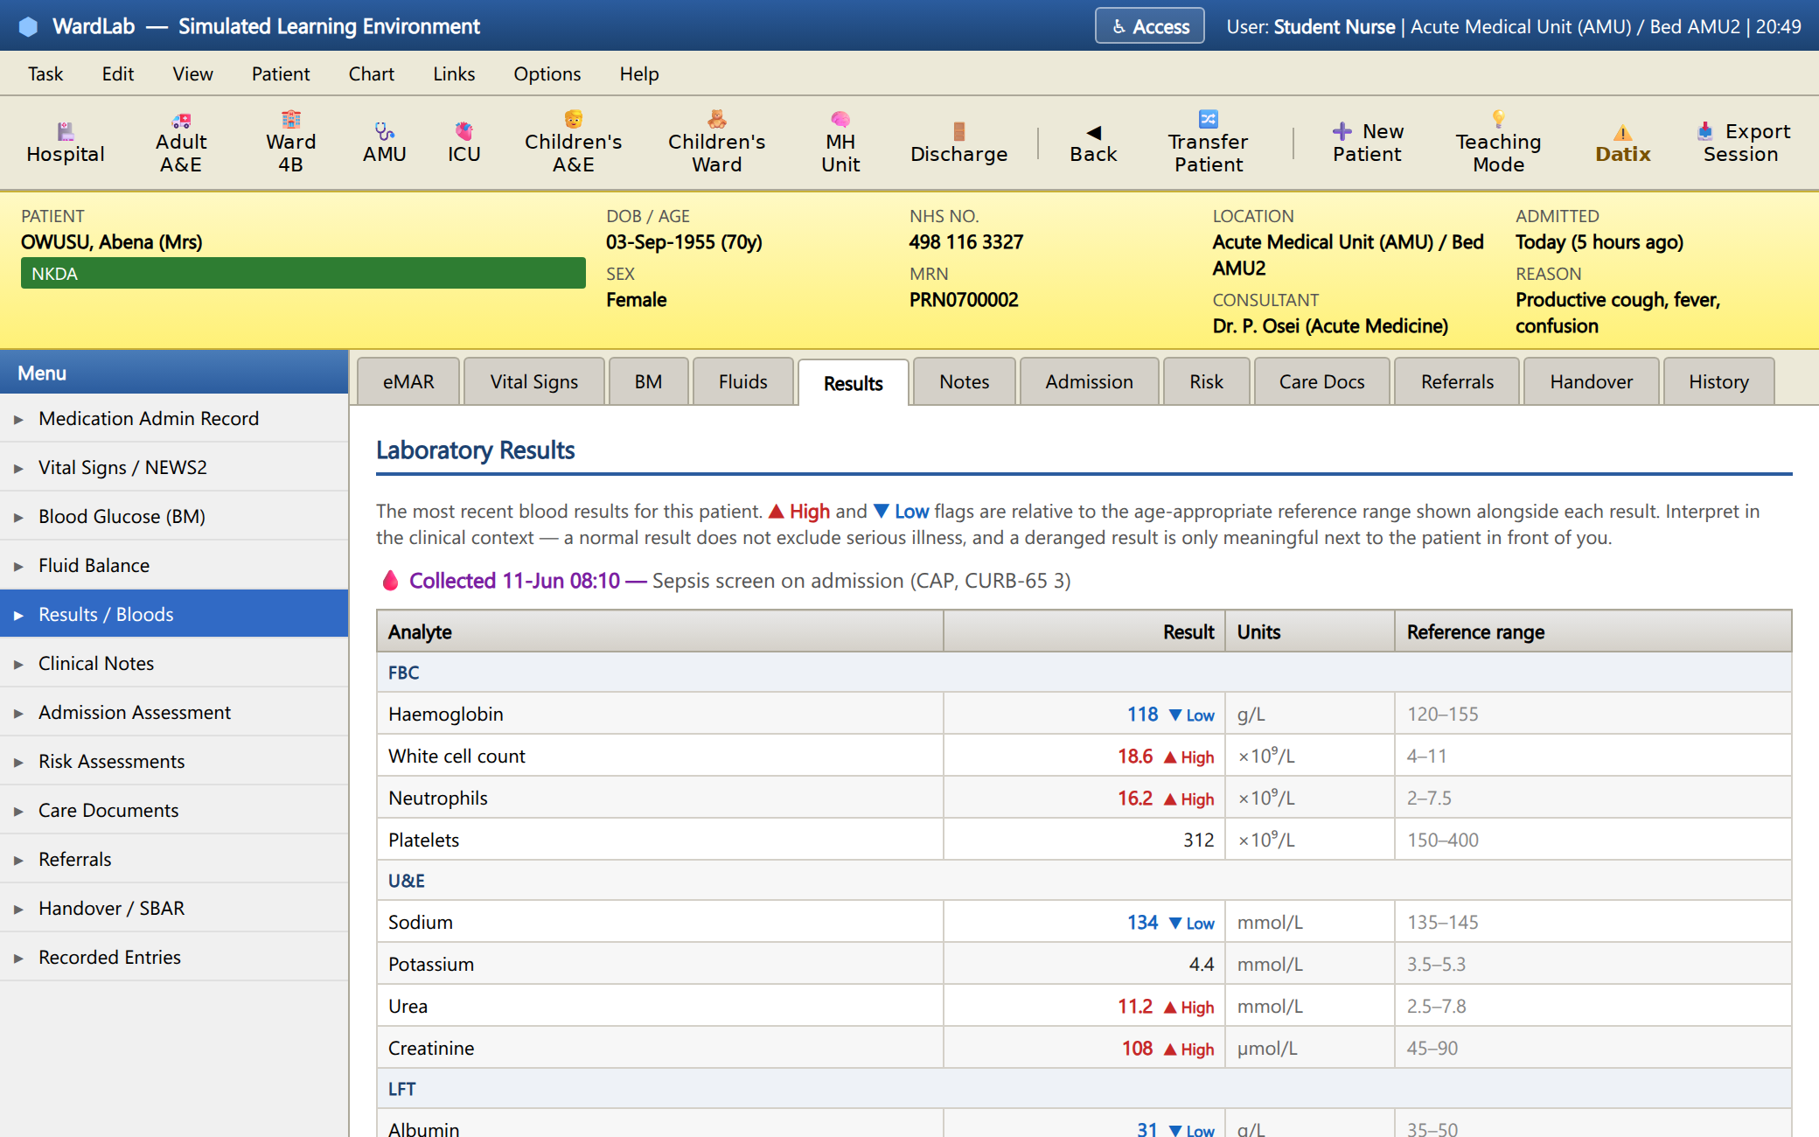Viewport: 1819px width, 1137px height.
Task: Click the Analyte column header
Action: pyautogui.click(x=660, y=631)
